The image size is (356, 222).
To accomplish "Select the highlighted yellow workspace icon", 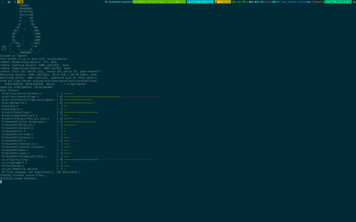I will point(20,2).
